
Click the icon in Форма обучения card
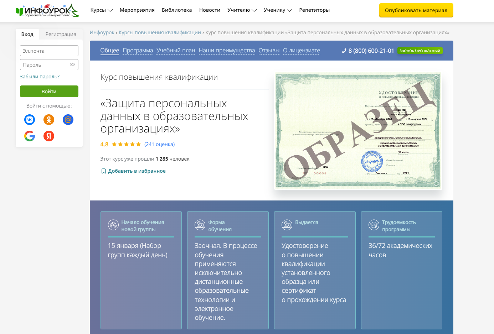point(200,225)
